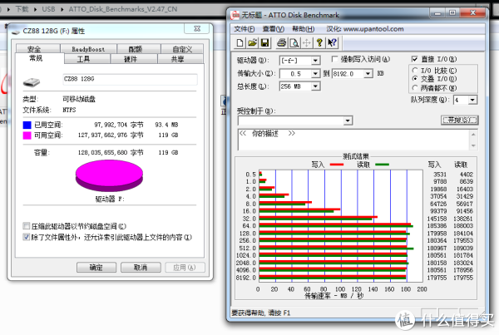Toggle the 强制写入访问 checkbox

pos(334,59)
